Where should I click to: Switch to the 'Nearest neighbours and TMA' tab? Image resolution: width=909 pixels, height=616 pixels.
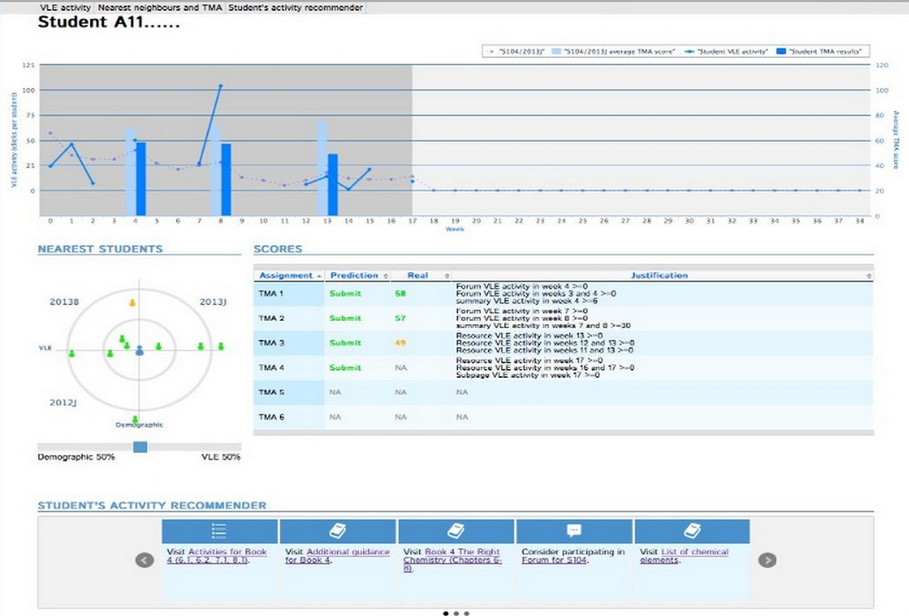[x=160, y=6]
